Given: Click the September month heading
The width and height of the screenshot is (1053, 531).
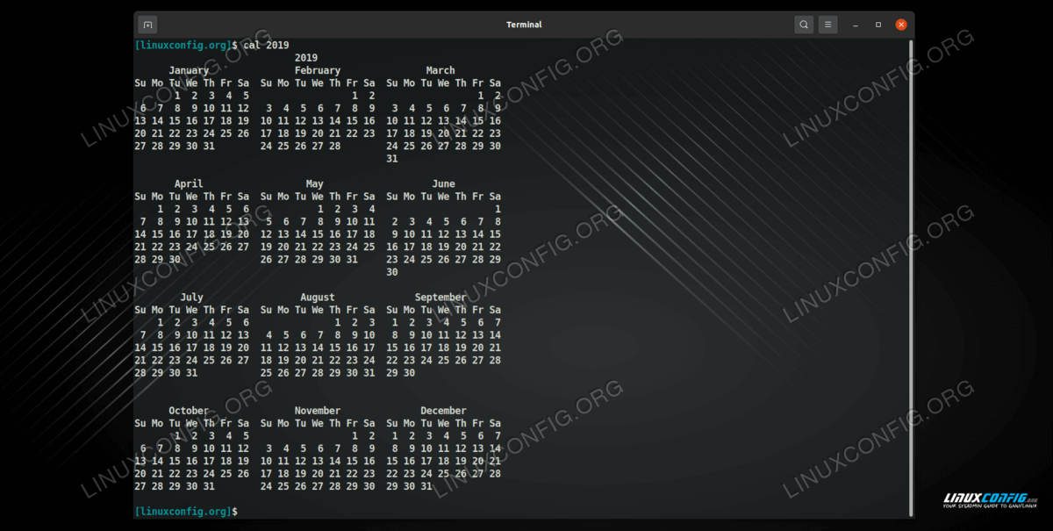Looking at the screenshot, I should 441,298.
